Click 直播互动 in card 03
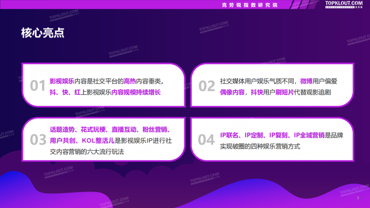This screenshot has height=208, width=370. click(124, 129)
